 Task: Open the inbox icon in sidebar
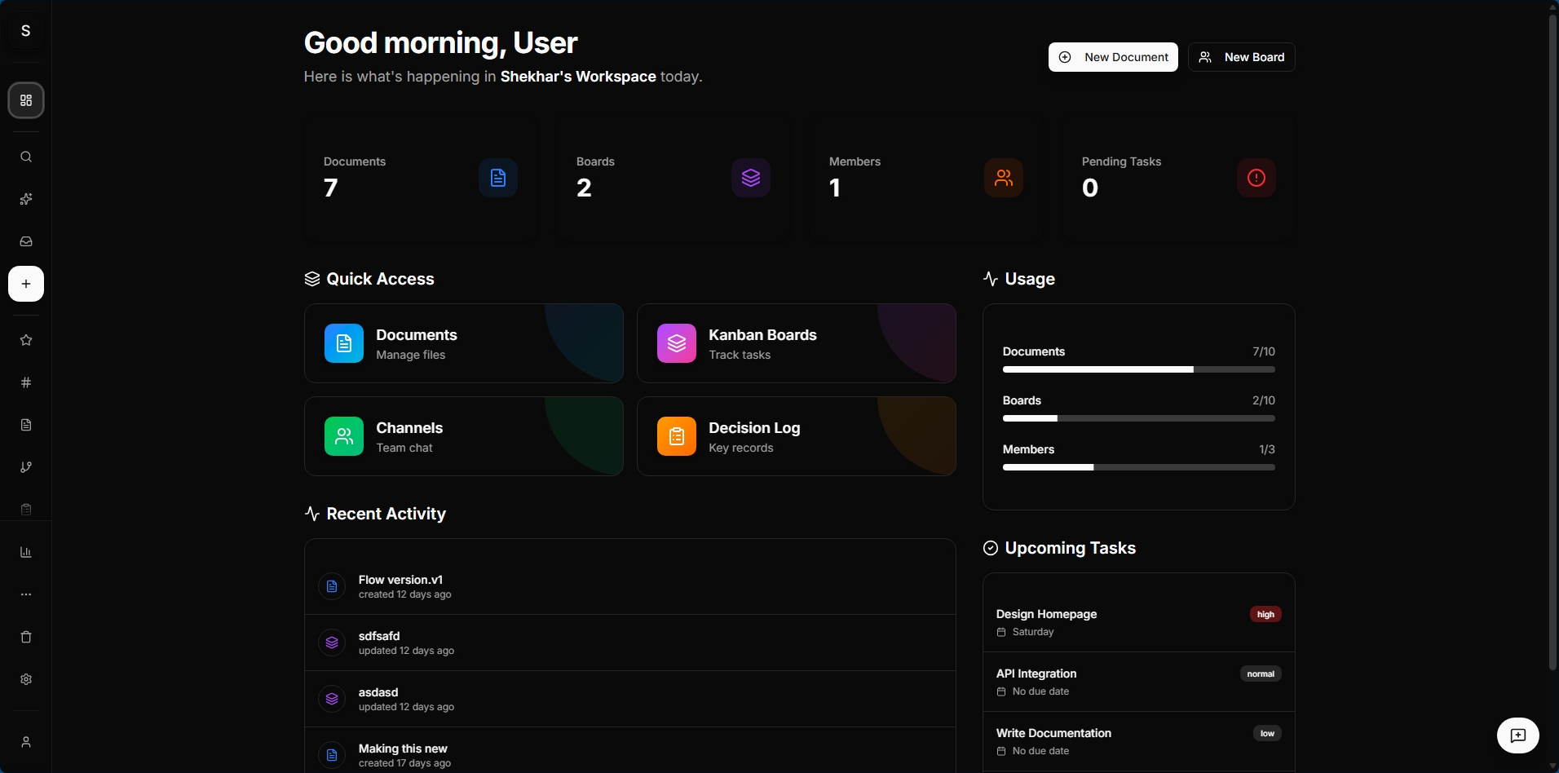click(25, 241)
